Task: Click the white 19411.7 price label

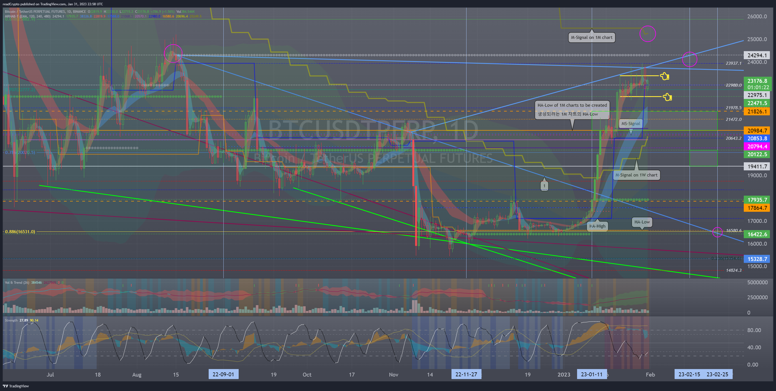Action: tap(757, 166)
